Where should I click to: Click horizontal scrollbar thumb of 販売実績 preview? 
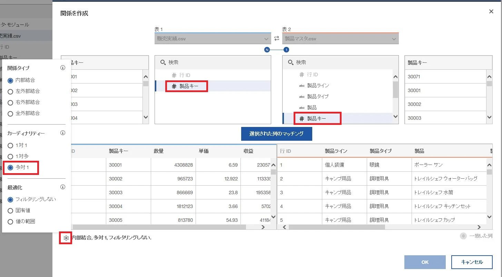[159, 227]
